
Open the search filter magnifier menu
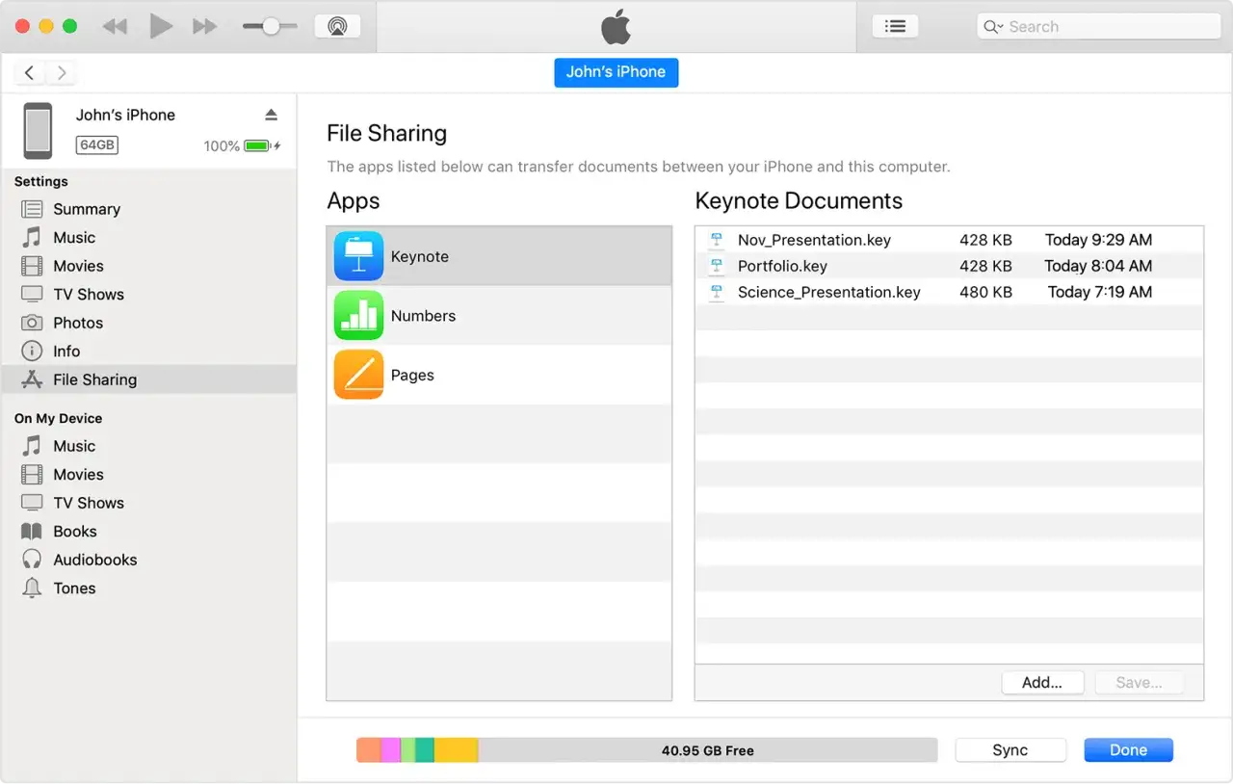pyautogui.click(x=993, y=26)
